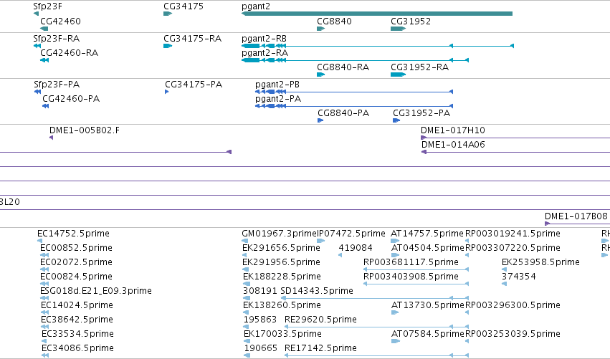
Task: Click the CG42460-PA protein label
Action: 71,99
